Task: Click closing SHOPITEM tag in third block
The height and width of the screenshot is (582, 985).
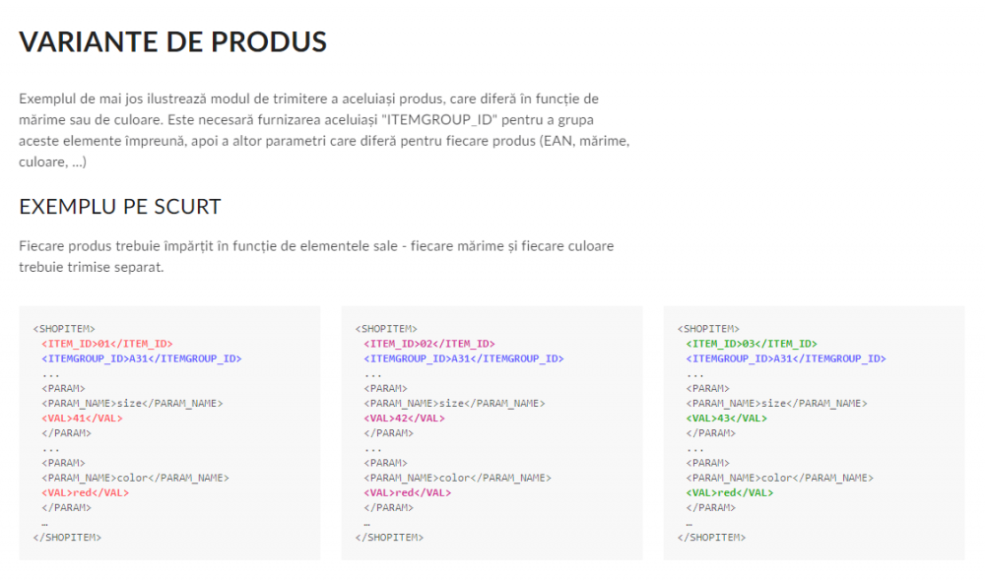Action: click(712, 538)
